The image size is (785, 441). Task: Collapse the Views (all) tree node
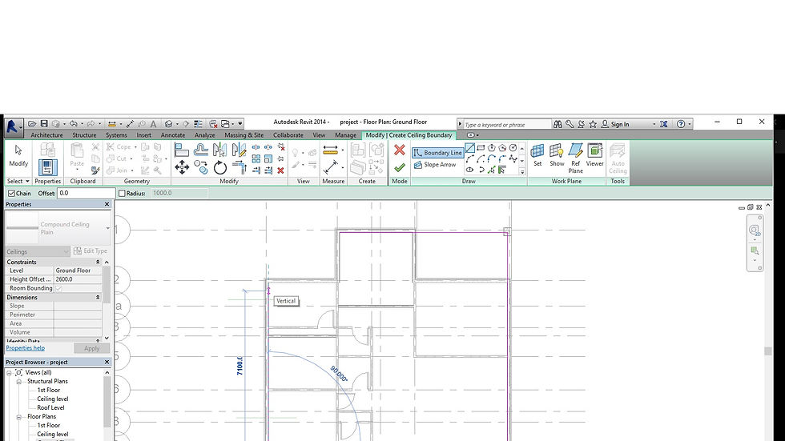coord(9,373)
